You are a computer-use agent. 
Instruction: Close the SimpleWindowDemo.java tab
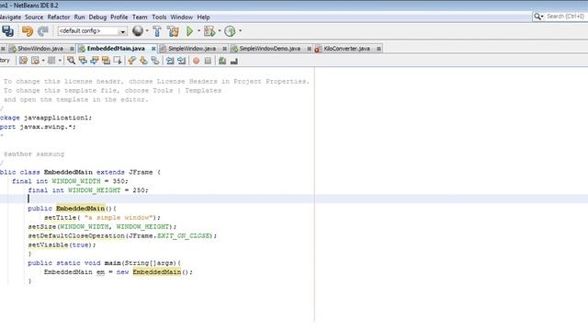(309, 49)
